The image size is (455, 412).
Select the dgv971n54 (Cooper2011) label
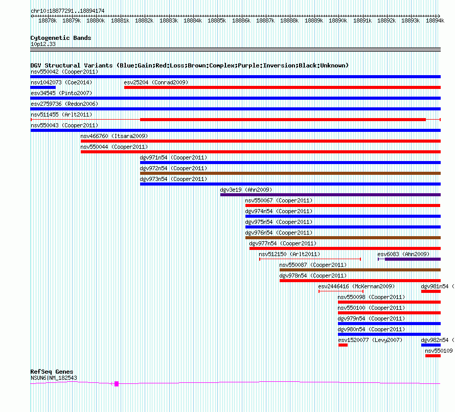point(173,157)
